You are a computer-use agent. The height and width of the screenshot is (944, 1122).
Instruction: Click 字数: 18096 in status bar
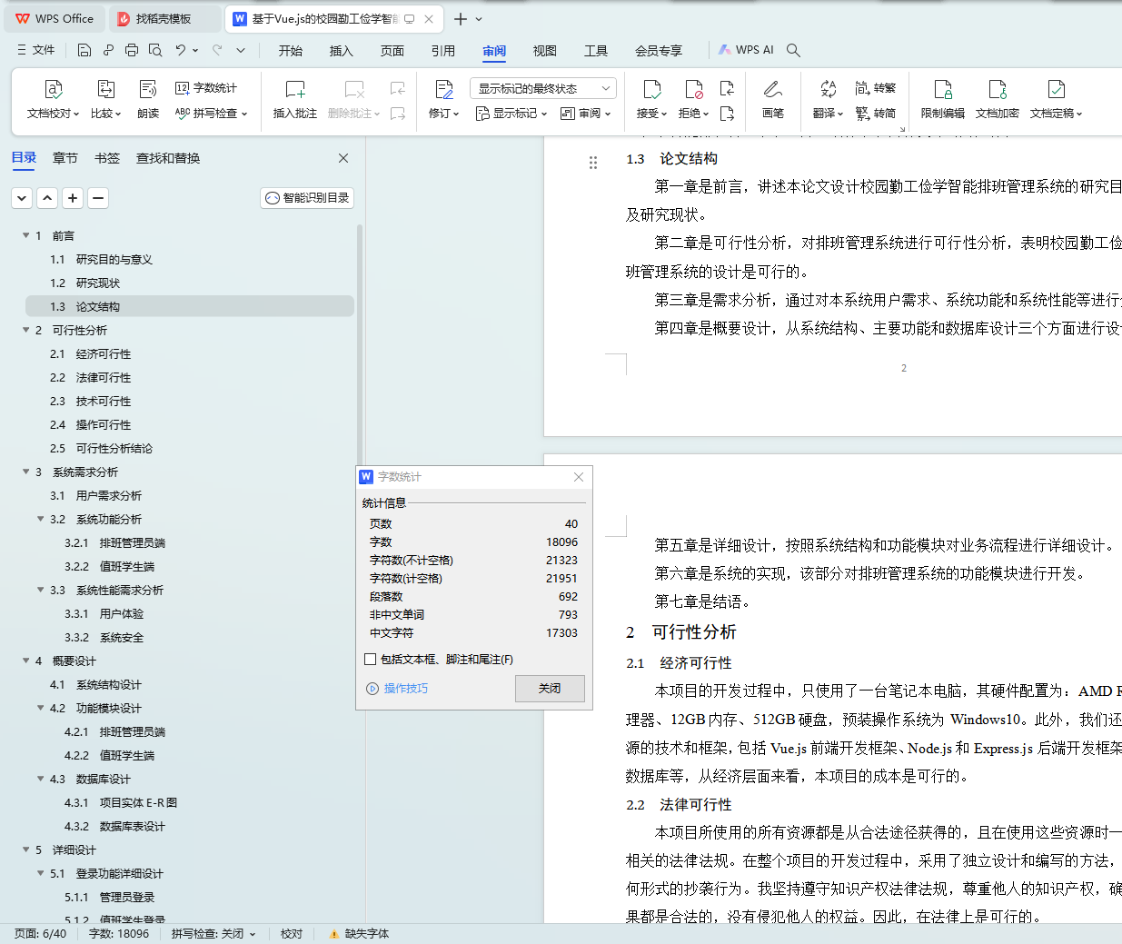(119, 934)
